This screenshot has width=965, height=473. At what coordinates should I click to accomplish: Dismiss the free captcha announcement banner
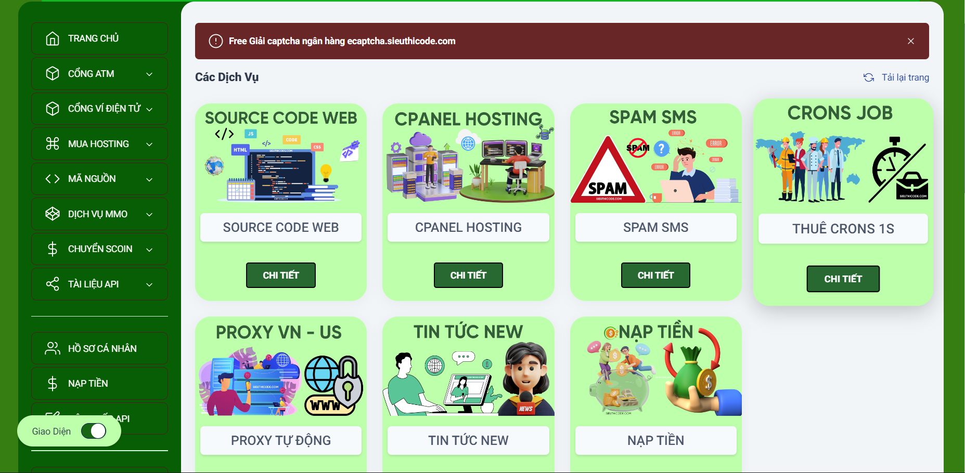pos(910,41)
